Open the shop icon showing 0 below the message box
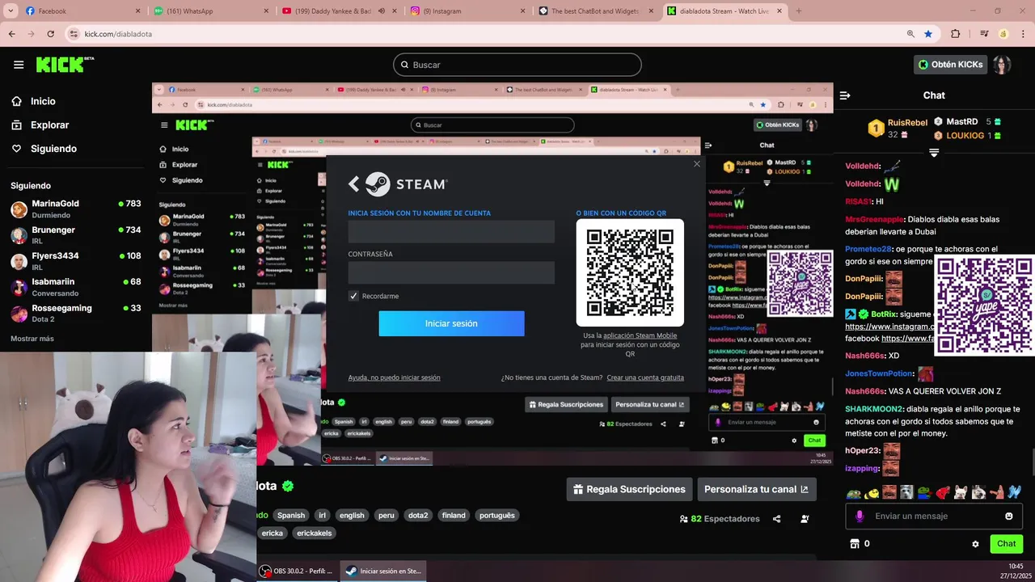The image size is (1035, 582). 855,544
